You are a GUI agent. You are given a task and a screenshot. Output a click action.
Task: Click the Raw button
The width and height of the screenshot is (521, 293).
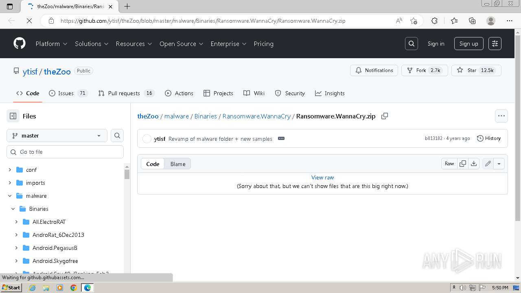coord(449,164)
